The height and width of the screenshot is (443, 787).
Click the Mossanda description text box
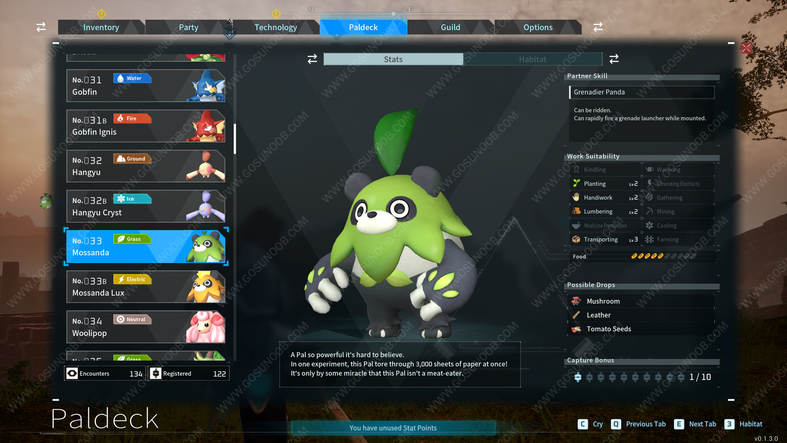pyautogui.click(x=400, y=364)
